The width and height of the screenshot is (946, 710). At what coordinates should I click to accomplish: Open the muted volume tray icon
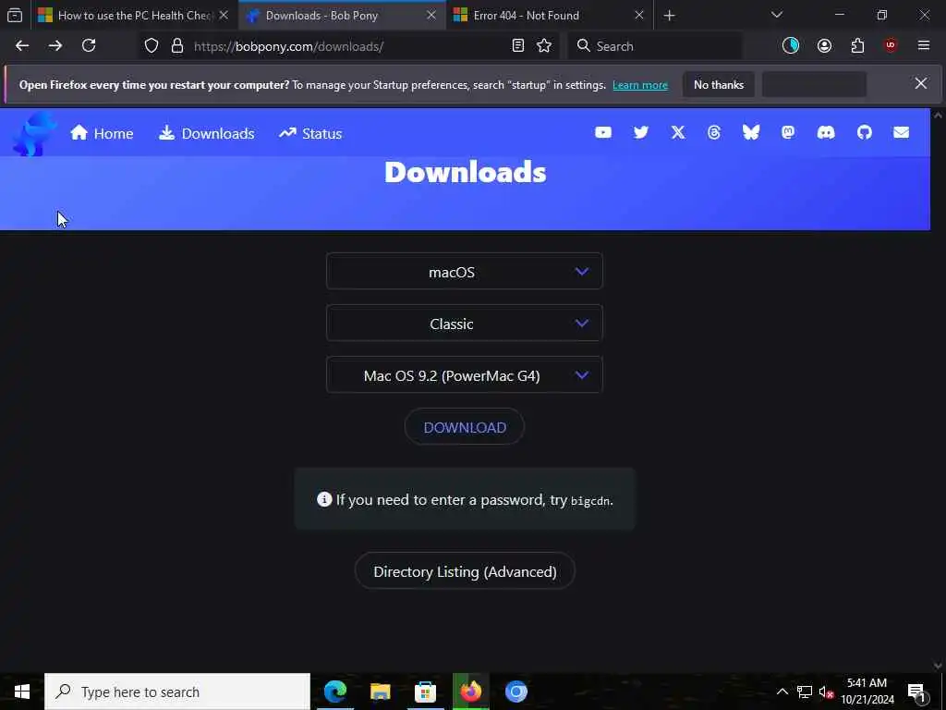[x=826, y=692]
